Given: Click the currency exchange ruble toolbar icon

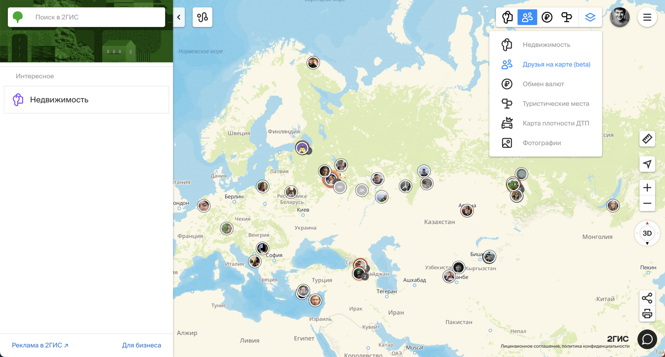Looking at the screenshot, I should pyautogui.click(x=547, y=17).
